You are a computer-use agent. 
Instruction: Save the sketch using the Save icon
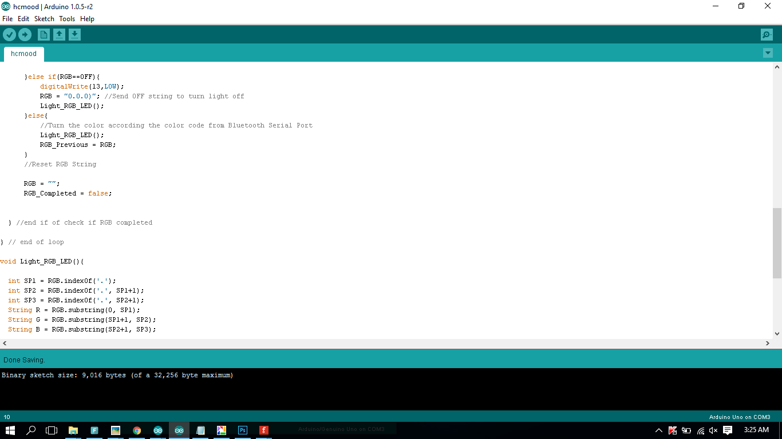pyautogui.click(x=74, y=34)
